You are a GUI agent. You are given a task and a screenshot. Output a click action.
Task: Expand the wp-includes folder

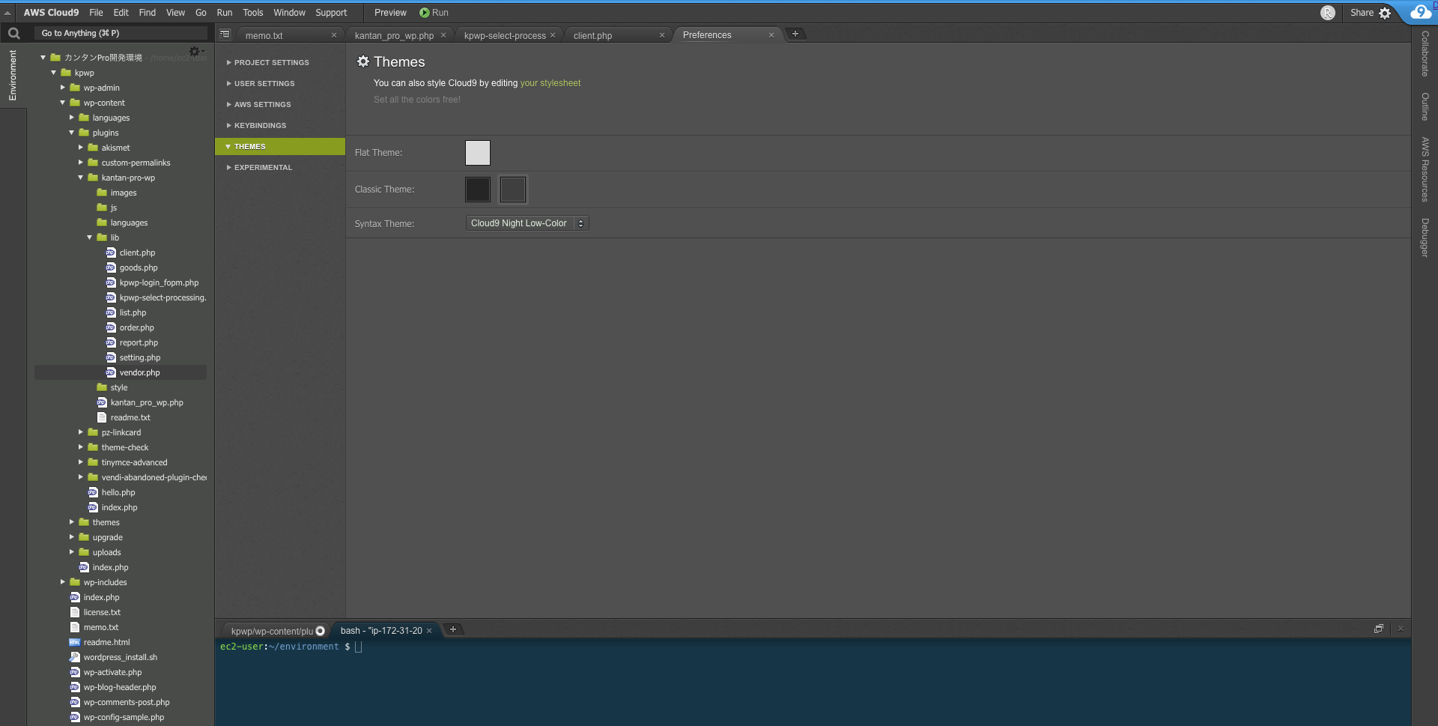tap(63, 582)
